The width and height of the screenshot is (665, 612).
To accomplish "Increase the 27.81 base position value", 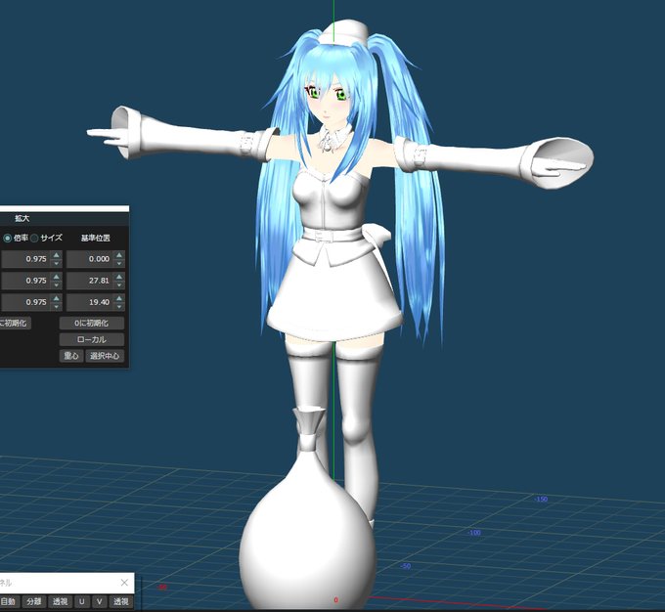I will tap(119, 277).
